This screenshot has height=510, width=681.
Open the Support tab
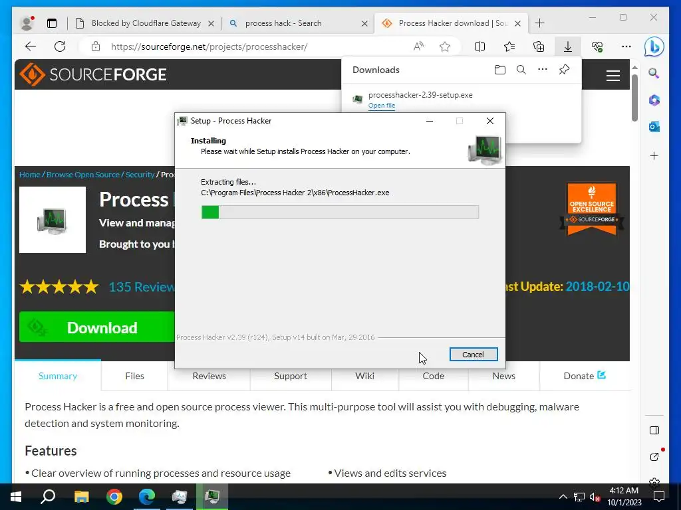(x=291, y=376)
